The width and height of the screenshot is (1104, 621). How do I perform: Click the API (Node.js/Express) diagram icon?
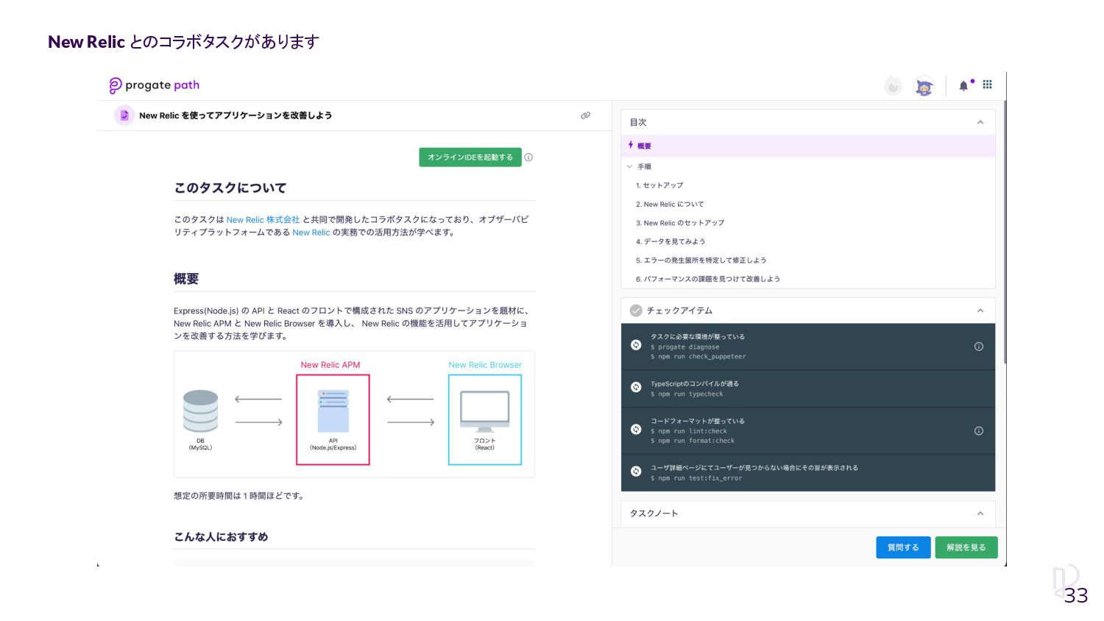click(x=333, y=411)
